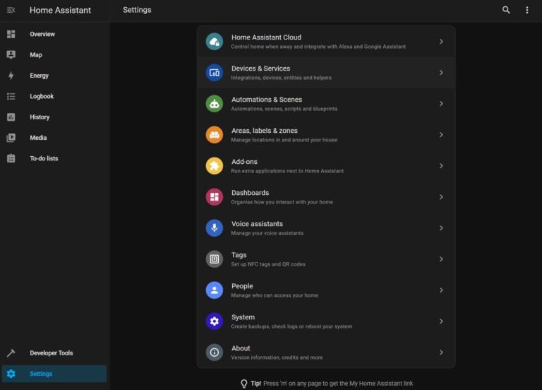The height and width of the screenshot is (390, 542).
Task: Click the Home Assistant sidebar title
Action: (x=60, y=10)
